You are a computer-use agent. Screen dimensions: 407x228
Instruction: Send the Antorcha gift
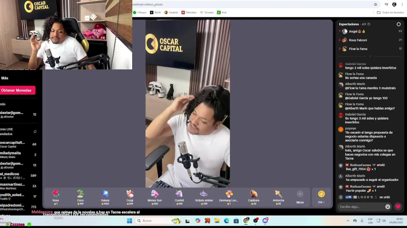(278, 197)
